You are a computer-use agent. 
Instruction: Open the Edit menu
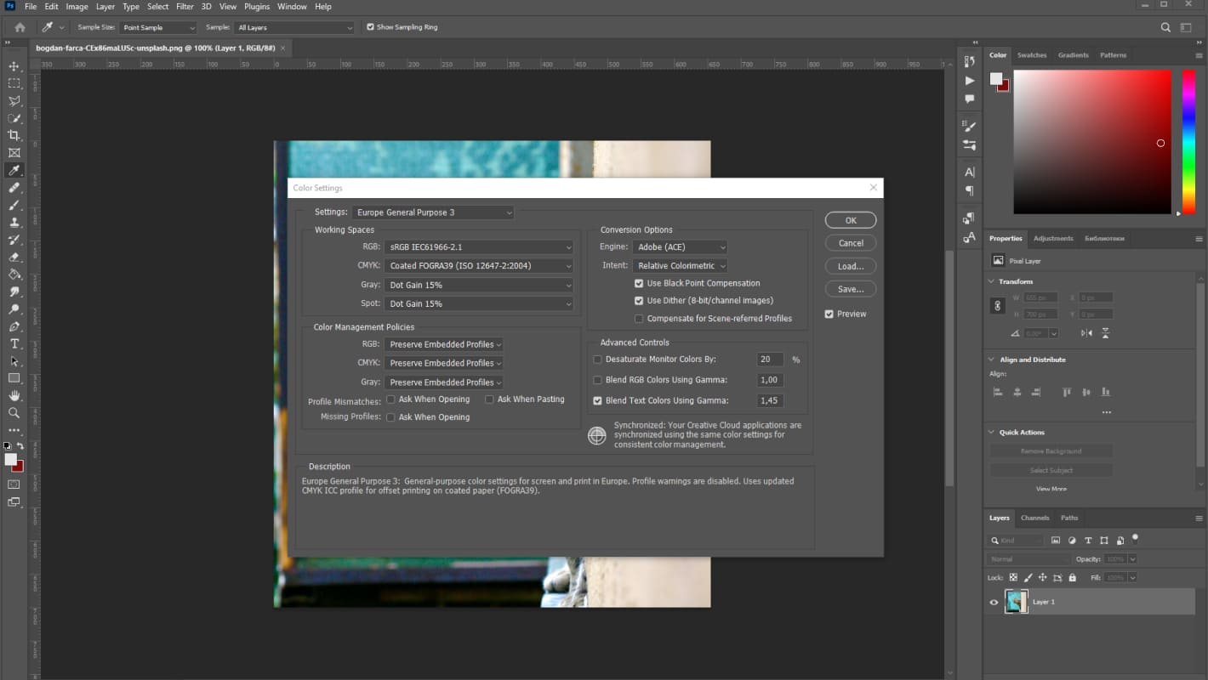pyautogui.click(x=51, y=6)
